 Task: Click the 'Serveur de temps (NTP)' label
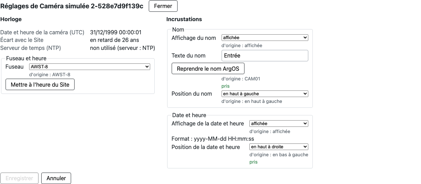tap(31, 48)
